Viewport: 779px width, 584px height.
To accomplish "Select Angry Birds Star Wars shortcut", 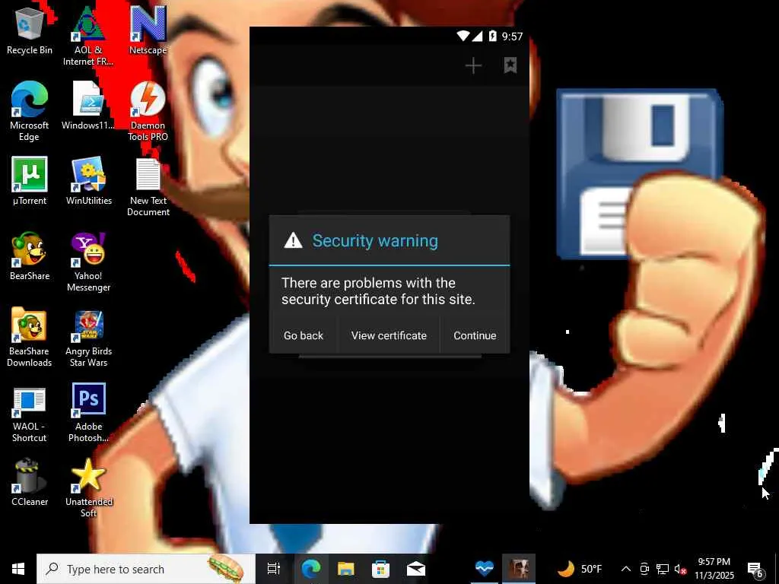I will click(x=88, y=337).
